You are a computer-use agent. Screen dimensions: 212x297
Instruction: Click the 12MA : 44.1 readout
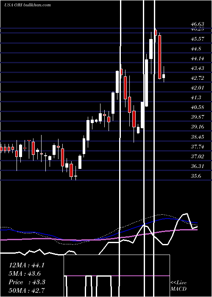pyautogui.click(x=26, y=265)
